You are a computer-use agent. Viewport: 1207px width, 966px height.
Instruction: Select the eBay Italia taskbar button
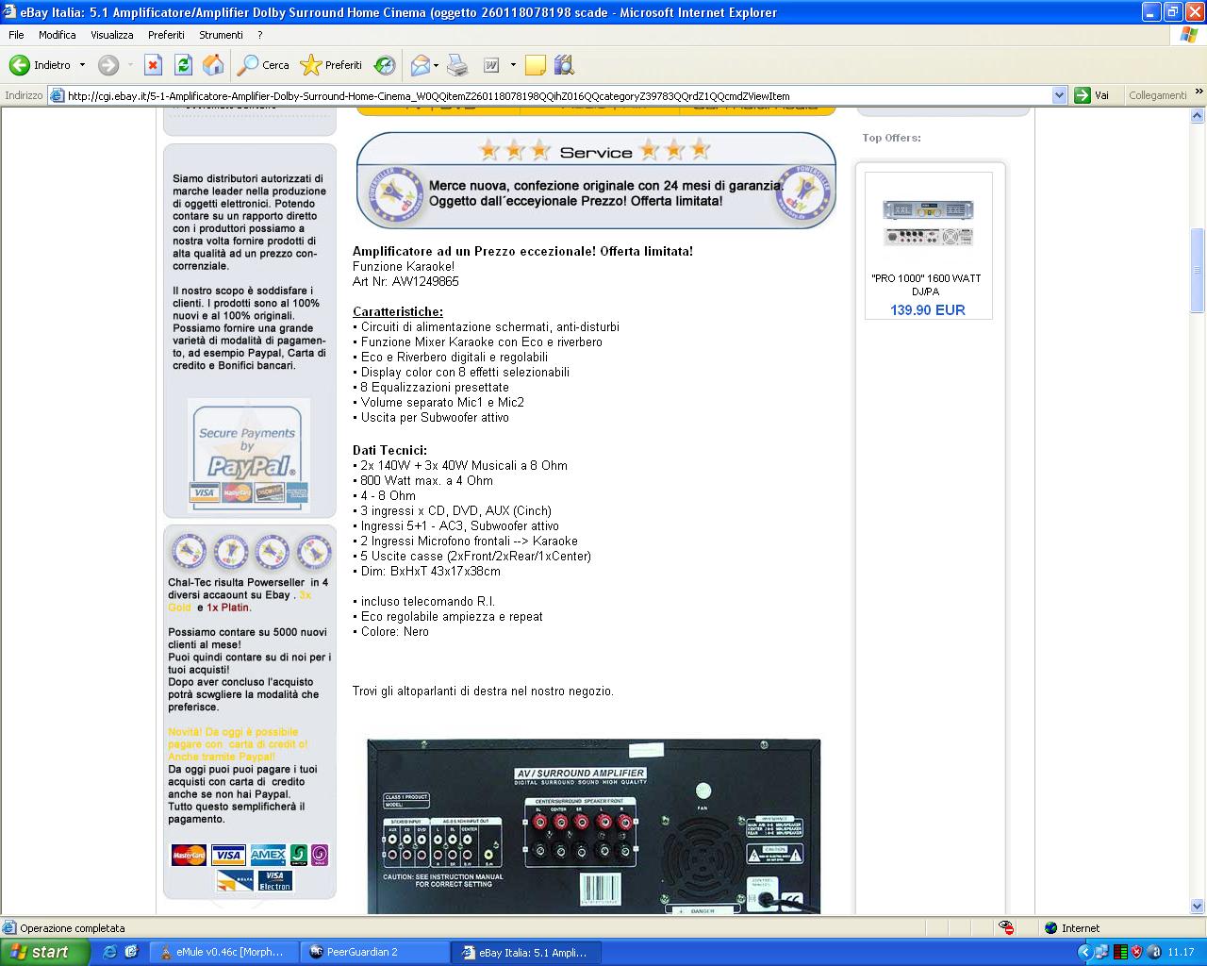pyautogui.click(x=525, y=952)
